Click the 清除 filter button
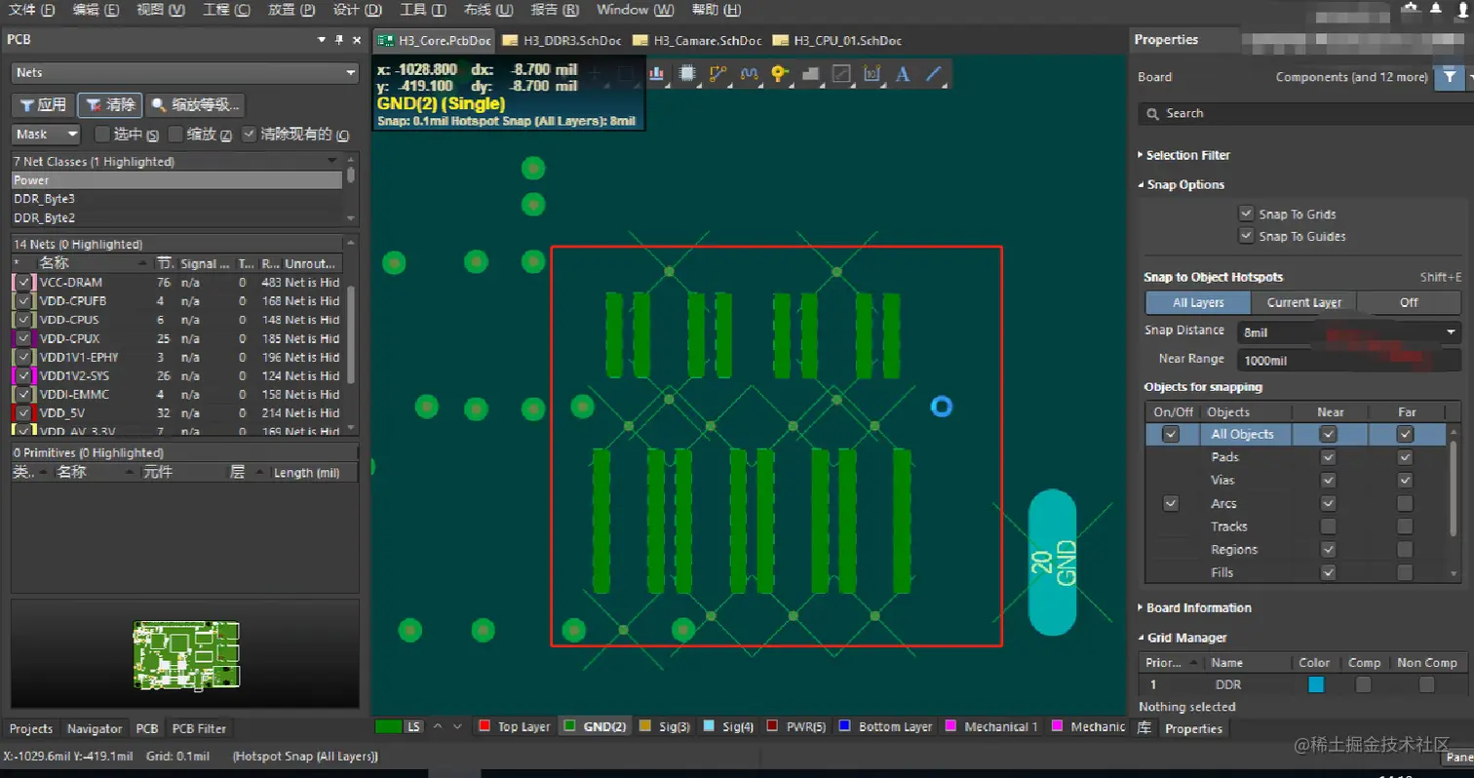 pyautogui.click(x=110, y=105)
